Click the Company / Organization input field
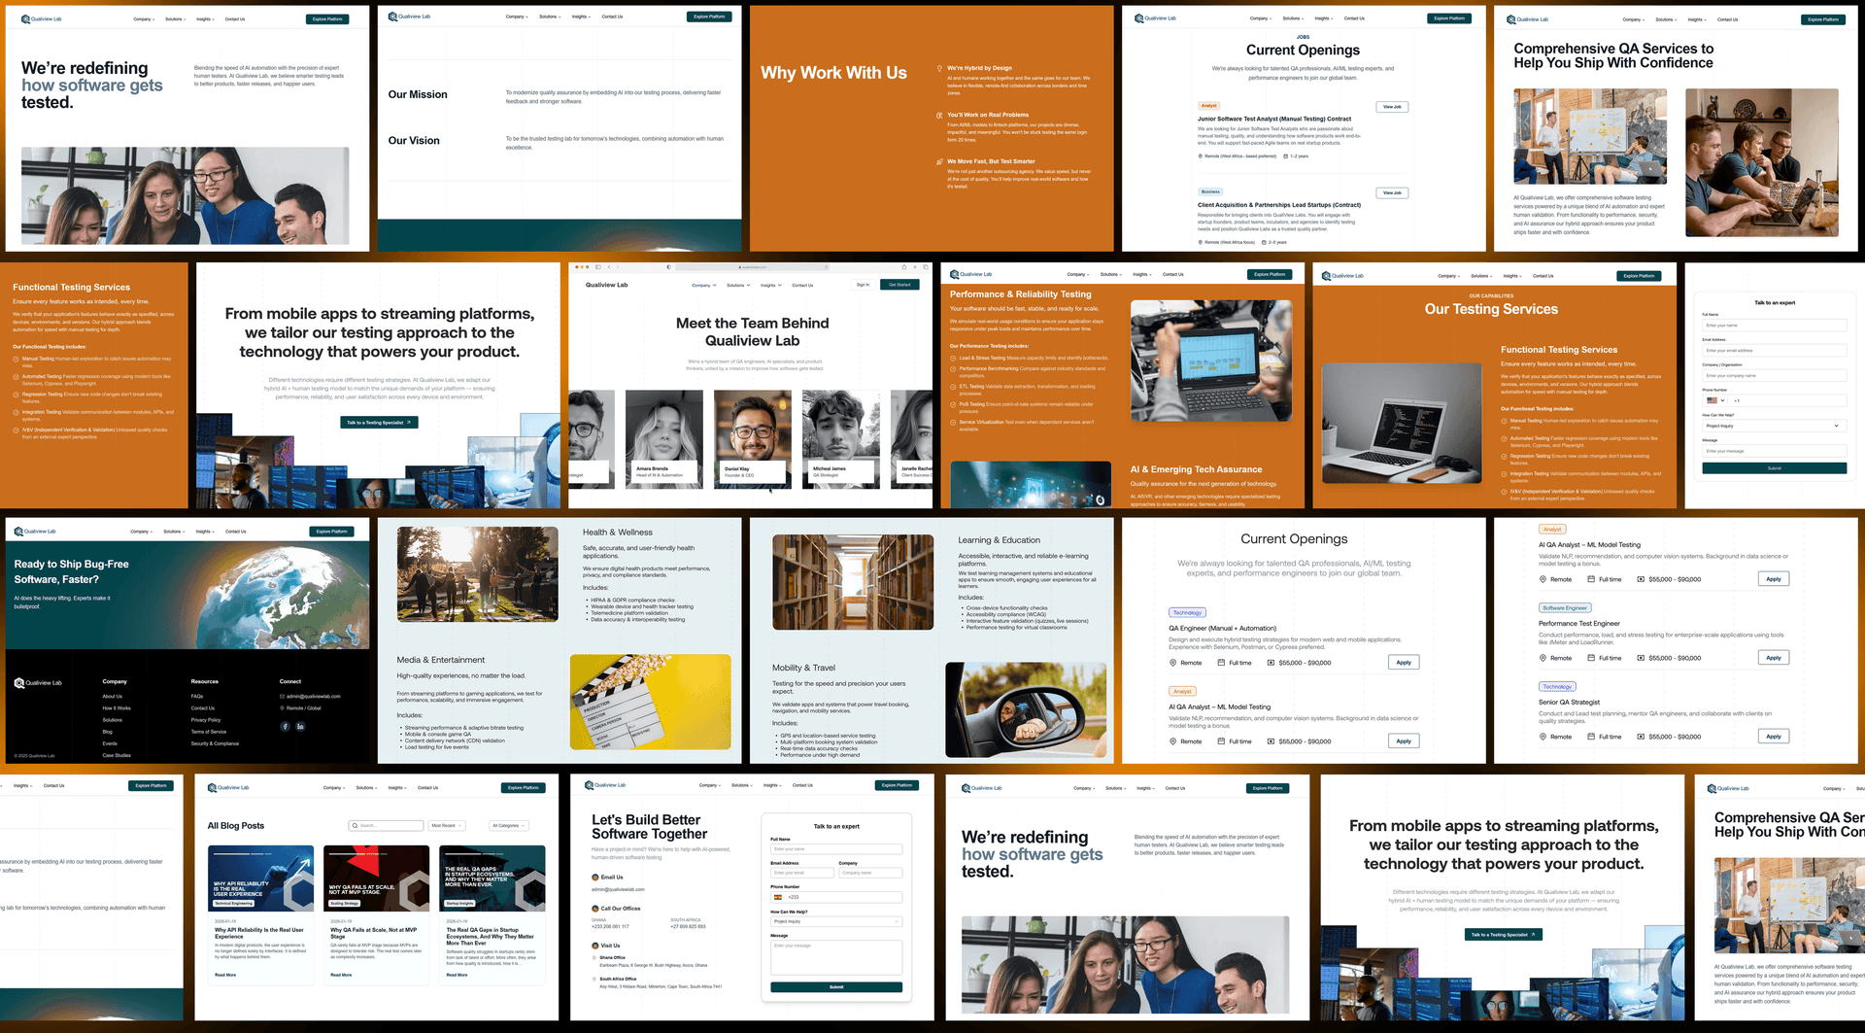The image size is (1865, 1033). (1775, 375)
